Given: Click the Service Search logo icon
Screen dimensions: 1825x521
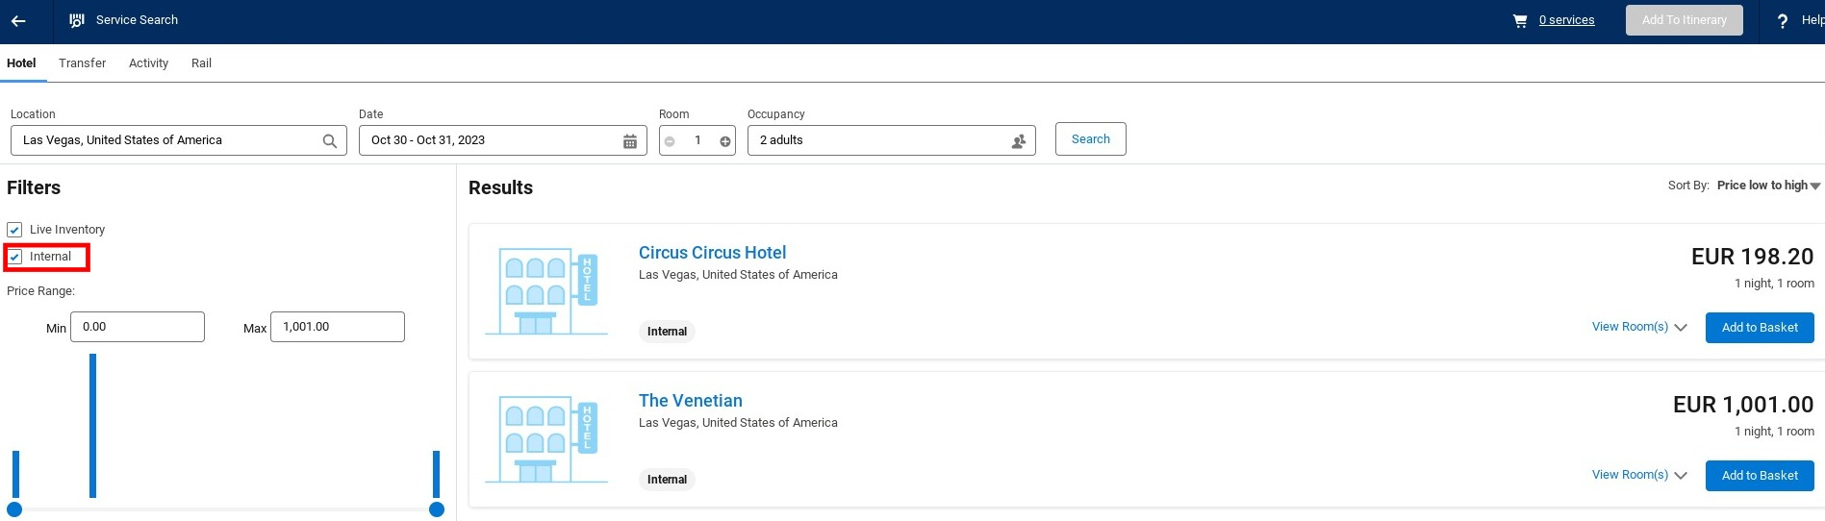Looking at the screenshot, I should [x=77, y=20].
